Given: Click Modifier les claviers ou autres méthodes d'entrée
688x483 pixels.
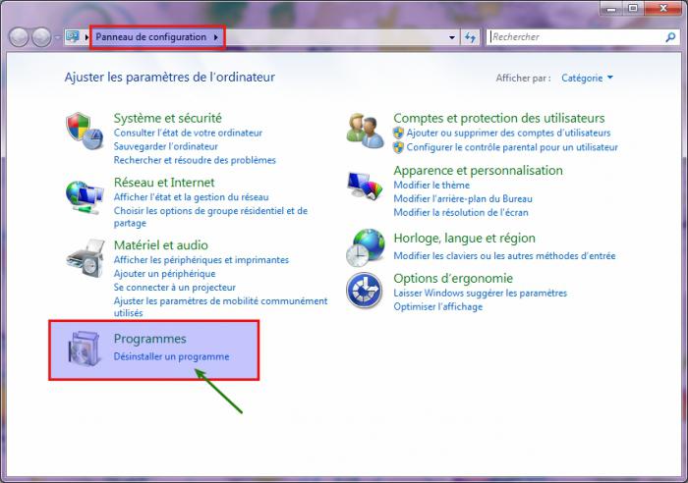Looking at the screenshot, I should 504,255.
